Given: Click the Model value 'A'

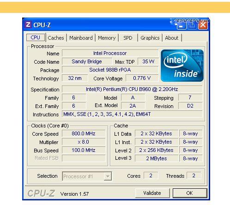Looking at the screenshot, I should [x=133, y=97].
